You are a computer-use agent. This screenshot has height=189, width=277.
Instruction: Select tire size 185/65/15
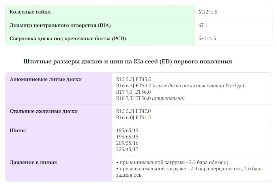pyautogui.click(x=127, y=131)
